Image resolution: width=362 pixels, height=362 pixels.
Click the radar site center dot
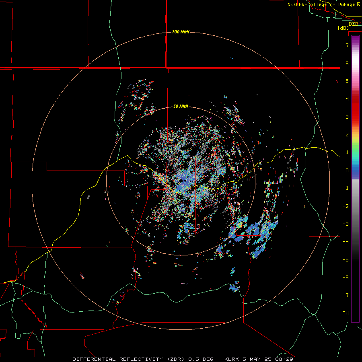tap(181, 181)
